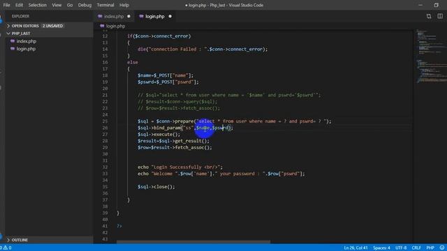Screen dimensions: 447x251
Task: Click the unsaved dot on login.php tab
Action: (x=170, y=17)
